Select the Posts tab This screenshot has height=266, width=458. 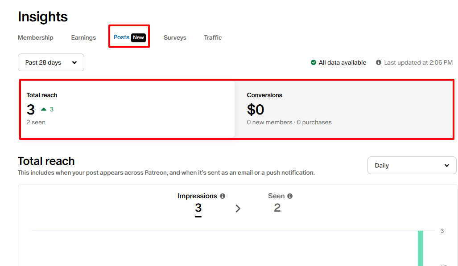tap(121, 37)
